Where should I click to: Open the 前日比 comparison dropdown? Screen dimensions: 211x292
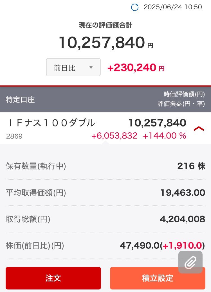point(73,67)
